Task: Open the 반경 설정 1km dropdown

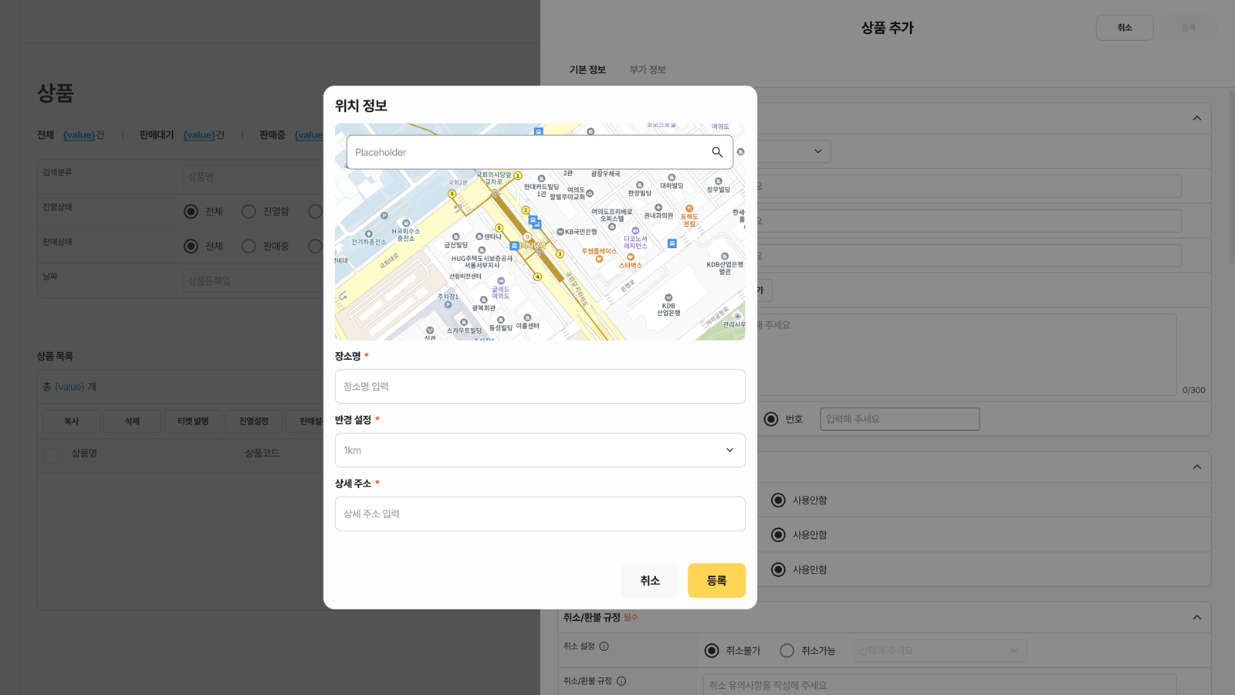Action: [540, 450]
